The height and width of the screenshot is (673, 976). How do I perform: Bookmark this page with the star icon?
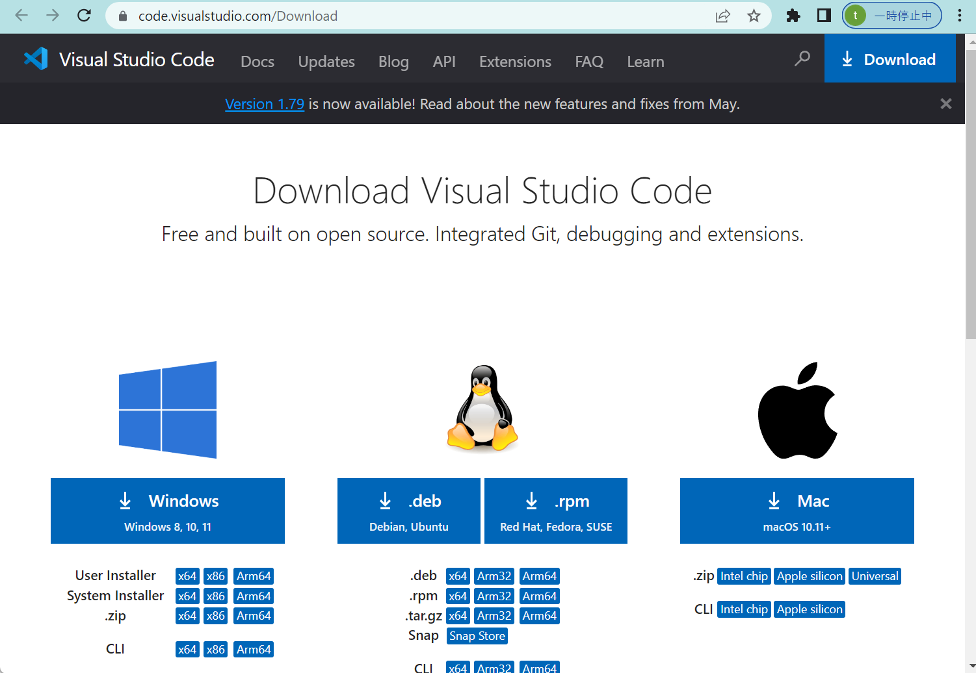click(x=754, y=16)
